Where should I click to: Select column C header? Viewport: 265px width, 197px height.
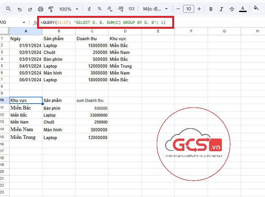tap(92, 31)
